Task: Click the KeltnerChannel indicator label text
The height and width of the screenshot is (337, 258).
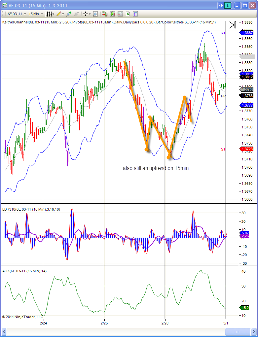Action: point(37,22)
